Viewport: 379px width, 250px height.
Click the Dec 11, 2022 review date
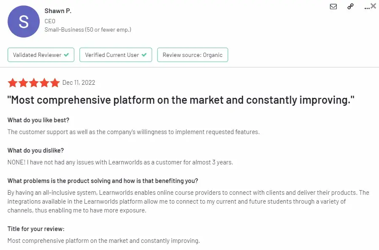(79, 83)
